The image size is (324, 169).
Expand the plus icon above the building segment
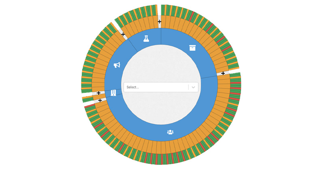click(98, 93)
